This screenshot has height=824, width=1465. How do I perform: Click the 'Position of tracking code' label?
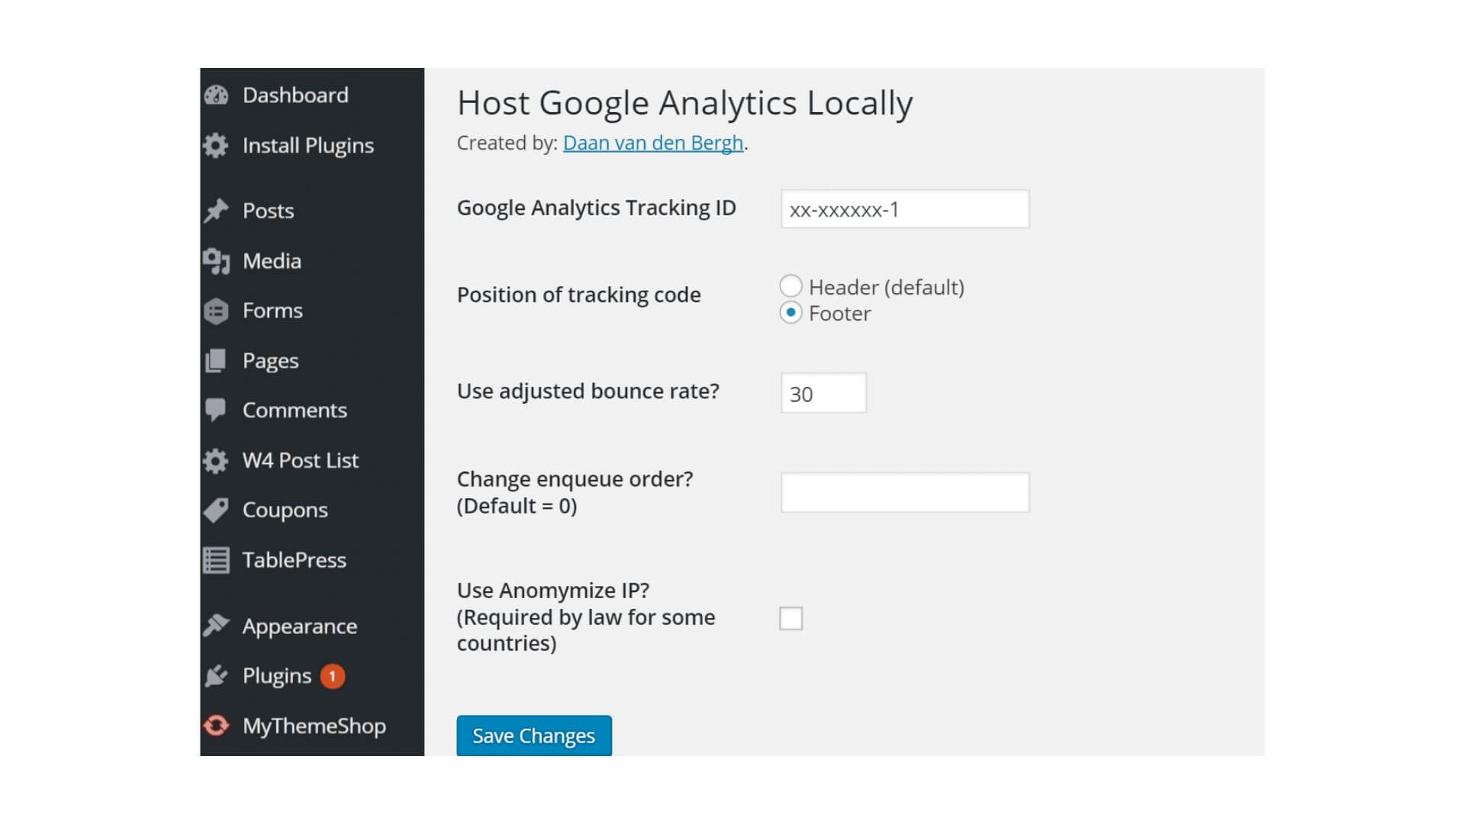coord(579,295)
